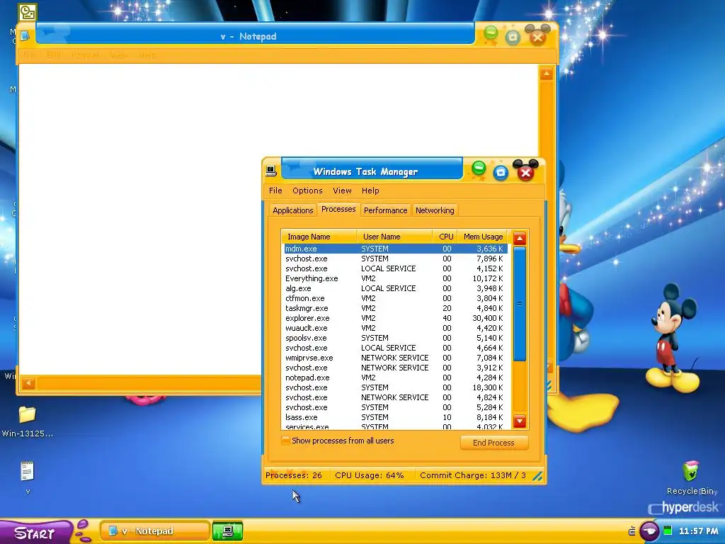Open the Task Manager View menu
The height and width of the screenshot is (544, 725).
[342, 191]
